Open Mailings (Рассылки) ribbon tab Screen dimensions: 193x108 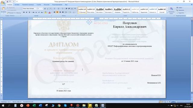pos(46,5)
